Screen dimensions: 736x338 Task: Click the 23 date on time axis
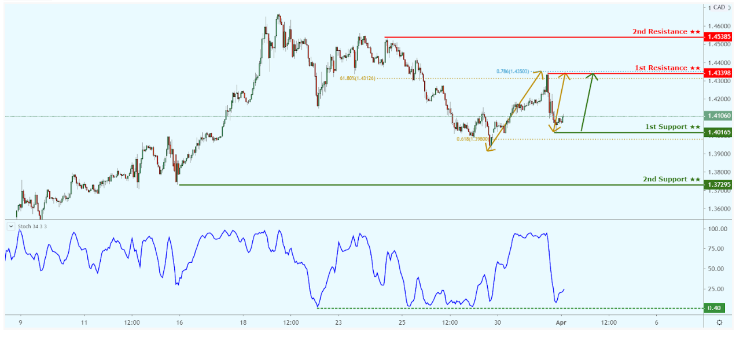[x=338, y=323]
